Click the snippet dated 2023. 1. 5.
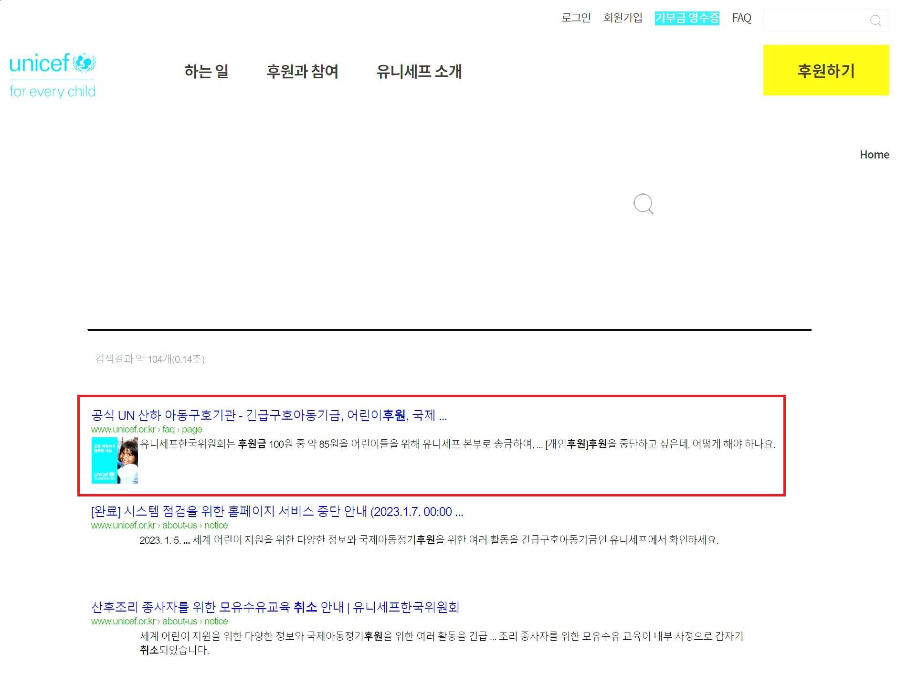Viewport: 897px width, 686px height. [x=429, y=540]
